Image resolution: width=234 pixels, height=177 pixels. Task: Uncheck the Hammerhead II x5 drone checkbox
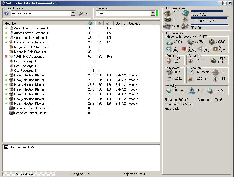[6, 147]
